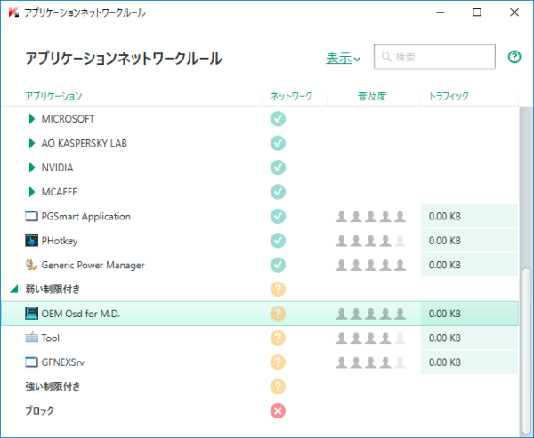Click OEM Osd for M.D. app icon

point(31,314)
